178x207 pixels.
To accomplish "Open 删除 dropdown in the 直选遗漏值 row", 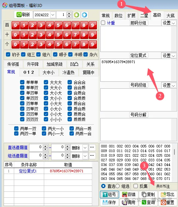I will [85, 148].
